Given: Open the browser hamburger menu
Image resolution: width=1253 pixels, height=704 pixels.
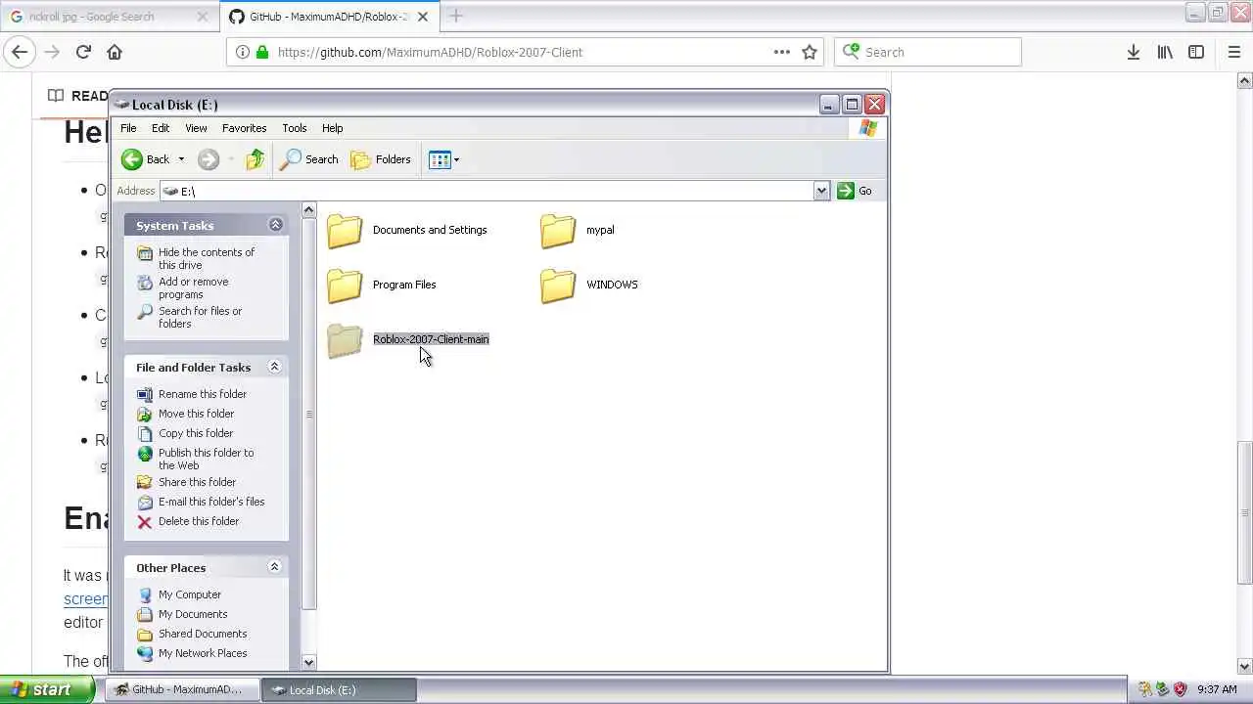Looking at the screenshot, I should (x=1233, y=52).
